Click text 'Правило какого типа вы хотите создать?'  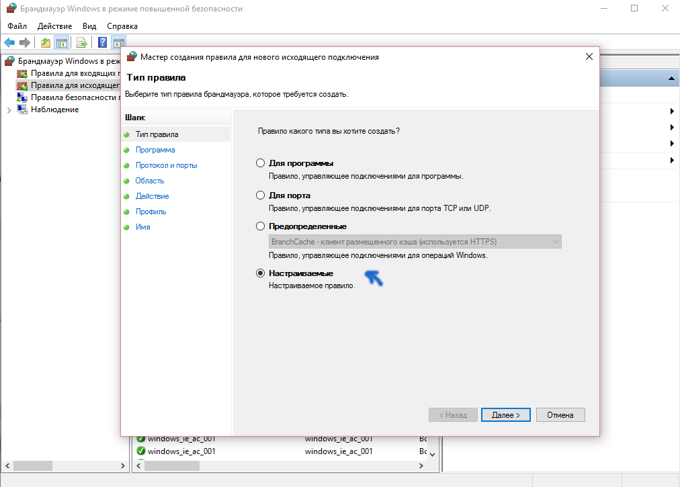point(329,131)
